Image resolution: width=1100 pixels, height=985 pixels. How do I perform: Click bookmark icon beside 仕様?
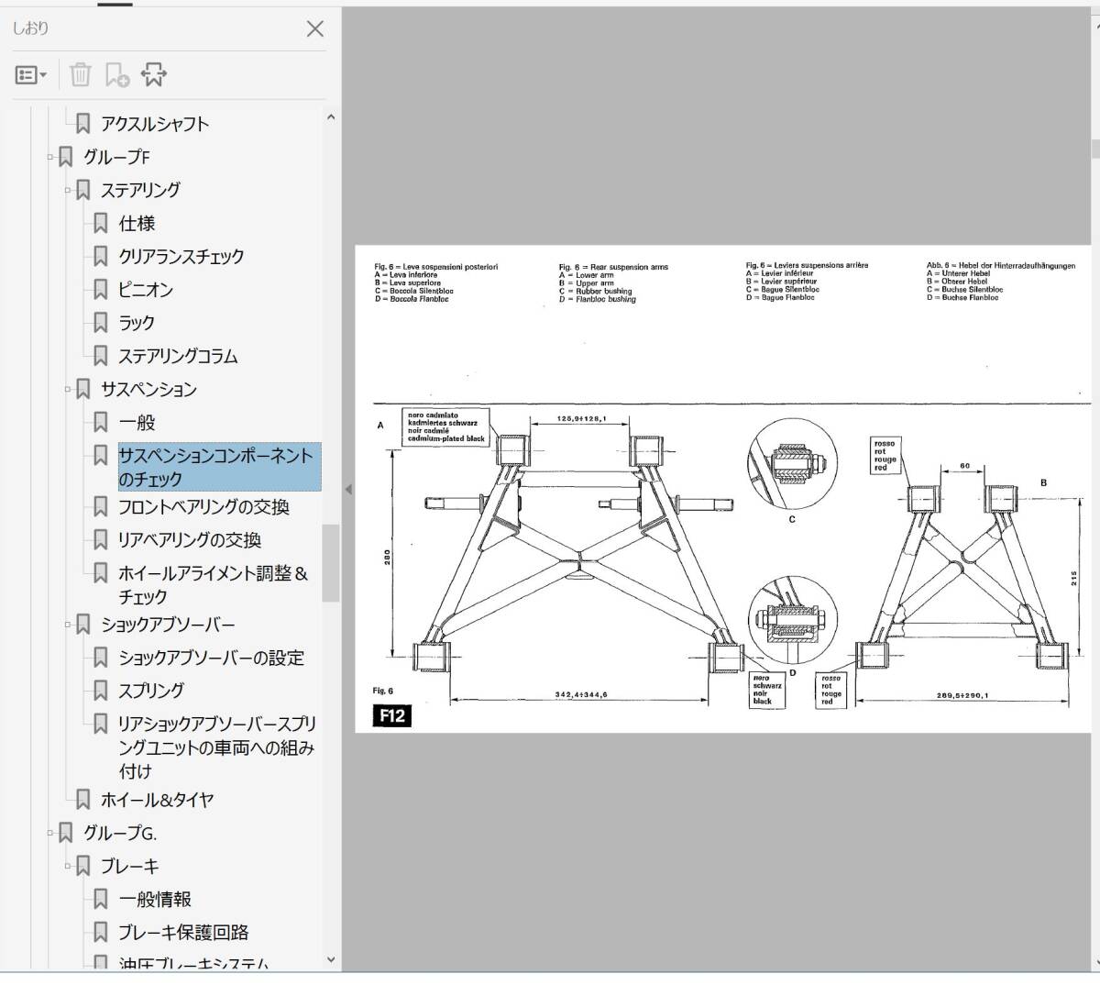[x=101, y=223]
